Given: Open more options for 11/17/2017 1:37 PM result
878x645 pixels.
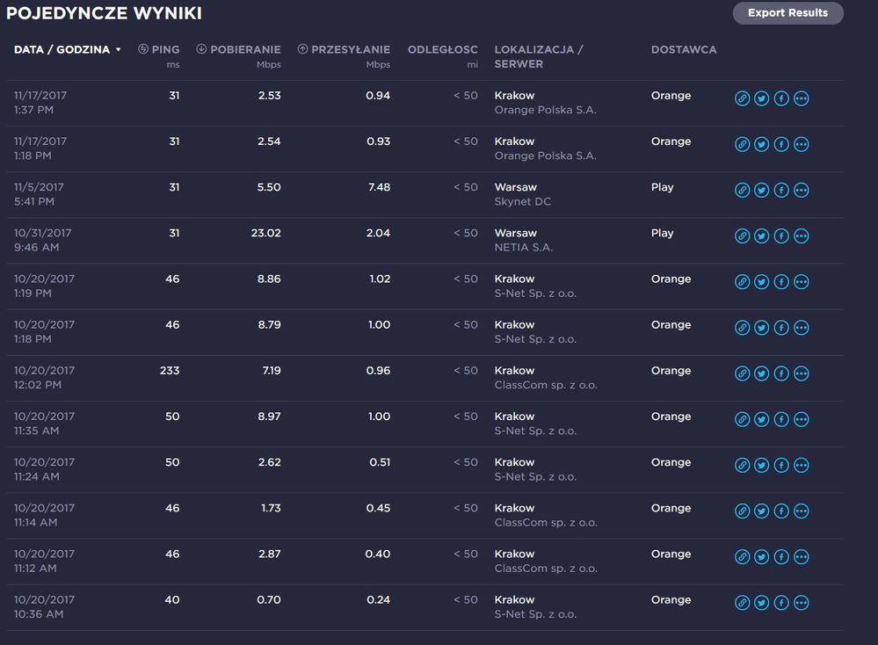Looking at the screenshot, I should [802, 98].
